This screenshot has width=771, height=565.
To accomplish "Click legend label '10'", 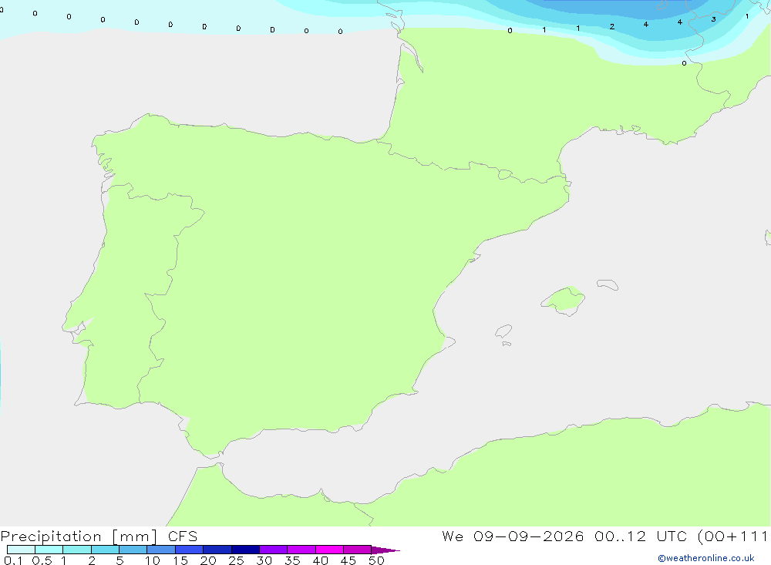I will (153, 560).
